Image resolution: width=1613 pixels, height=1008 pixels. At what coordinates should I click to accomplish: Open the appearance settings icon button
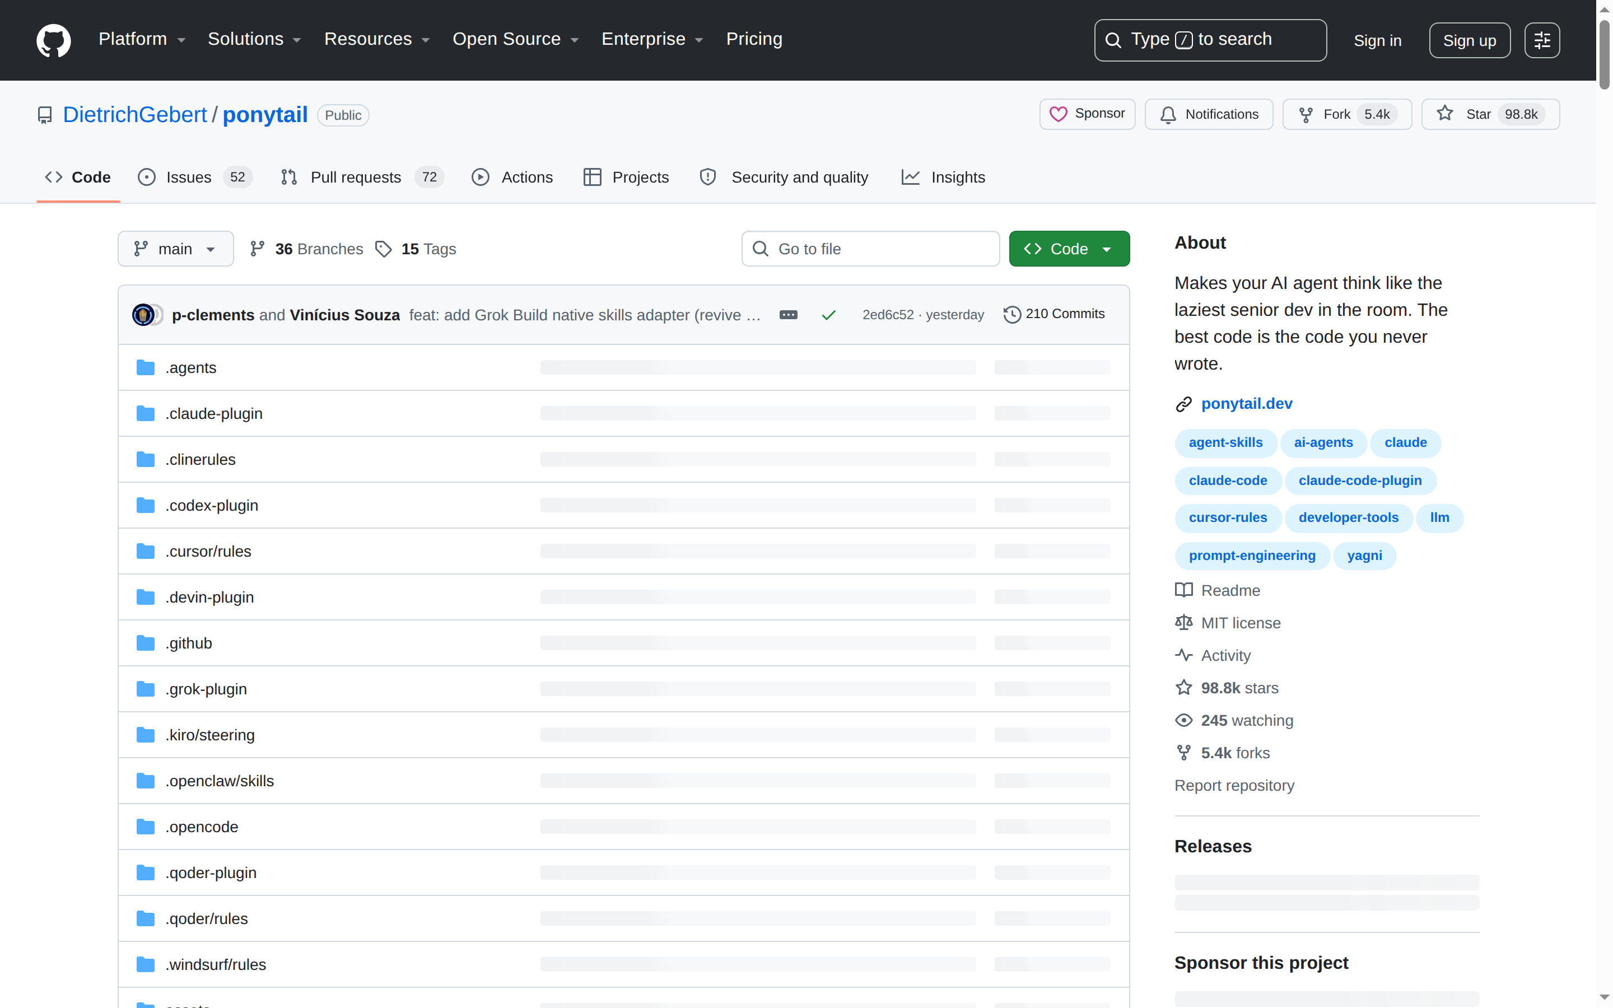(x=1542, y=40)
